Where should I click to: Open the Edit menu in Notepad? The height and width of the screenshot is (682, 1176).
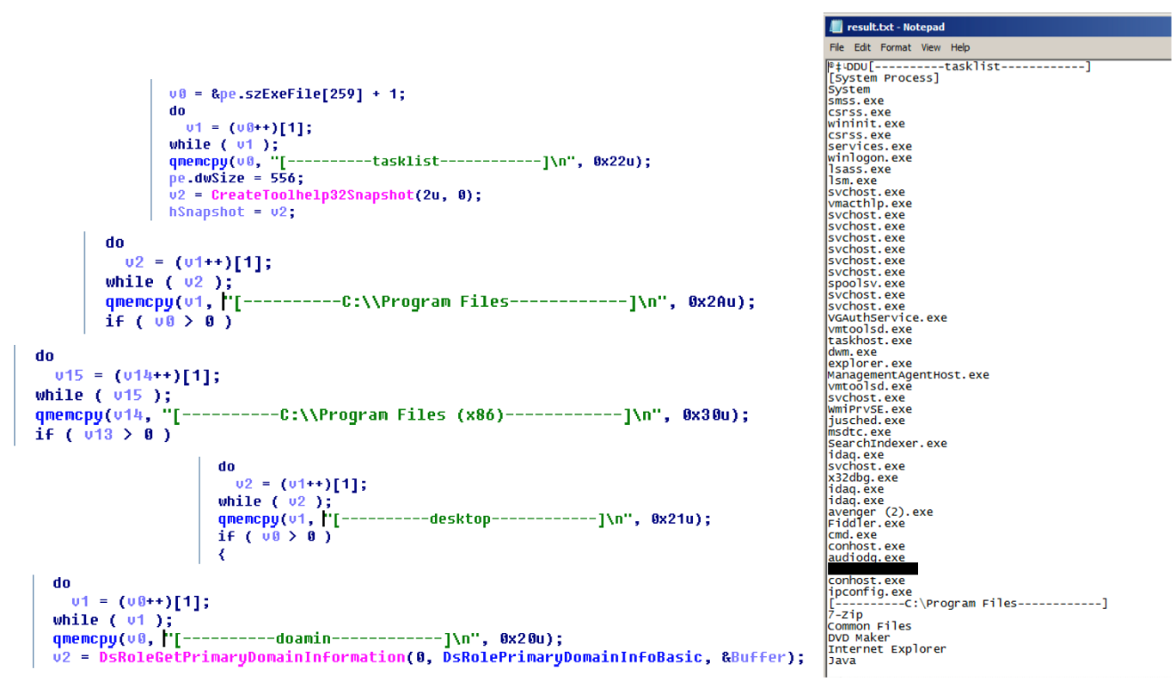pos(862,47)
